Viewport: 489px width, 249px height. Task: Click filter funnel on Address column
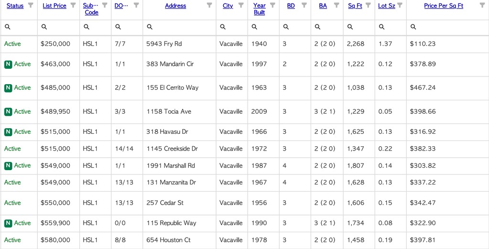209,5
